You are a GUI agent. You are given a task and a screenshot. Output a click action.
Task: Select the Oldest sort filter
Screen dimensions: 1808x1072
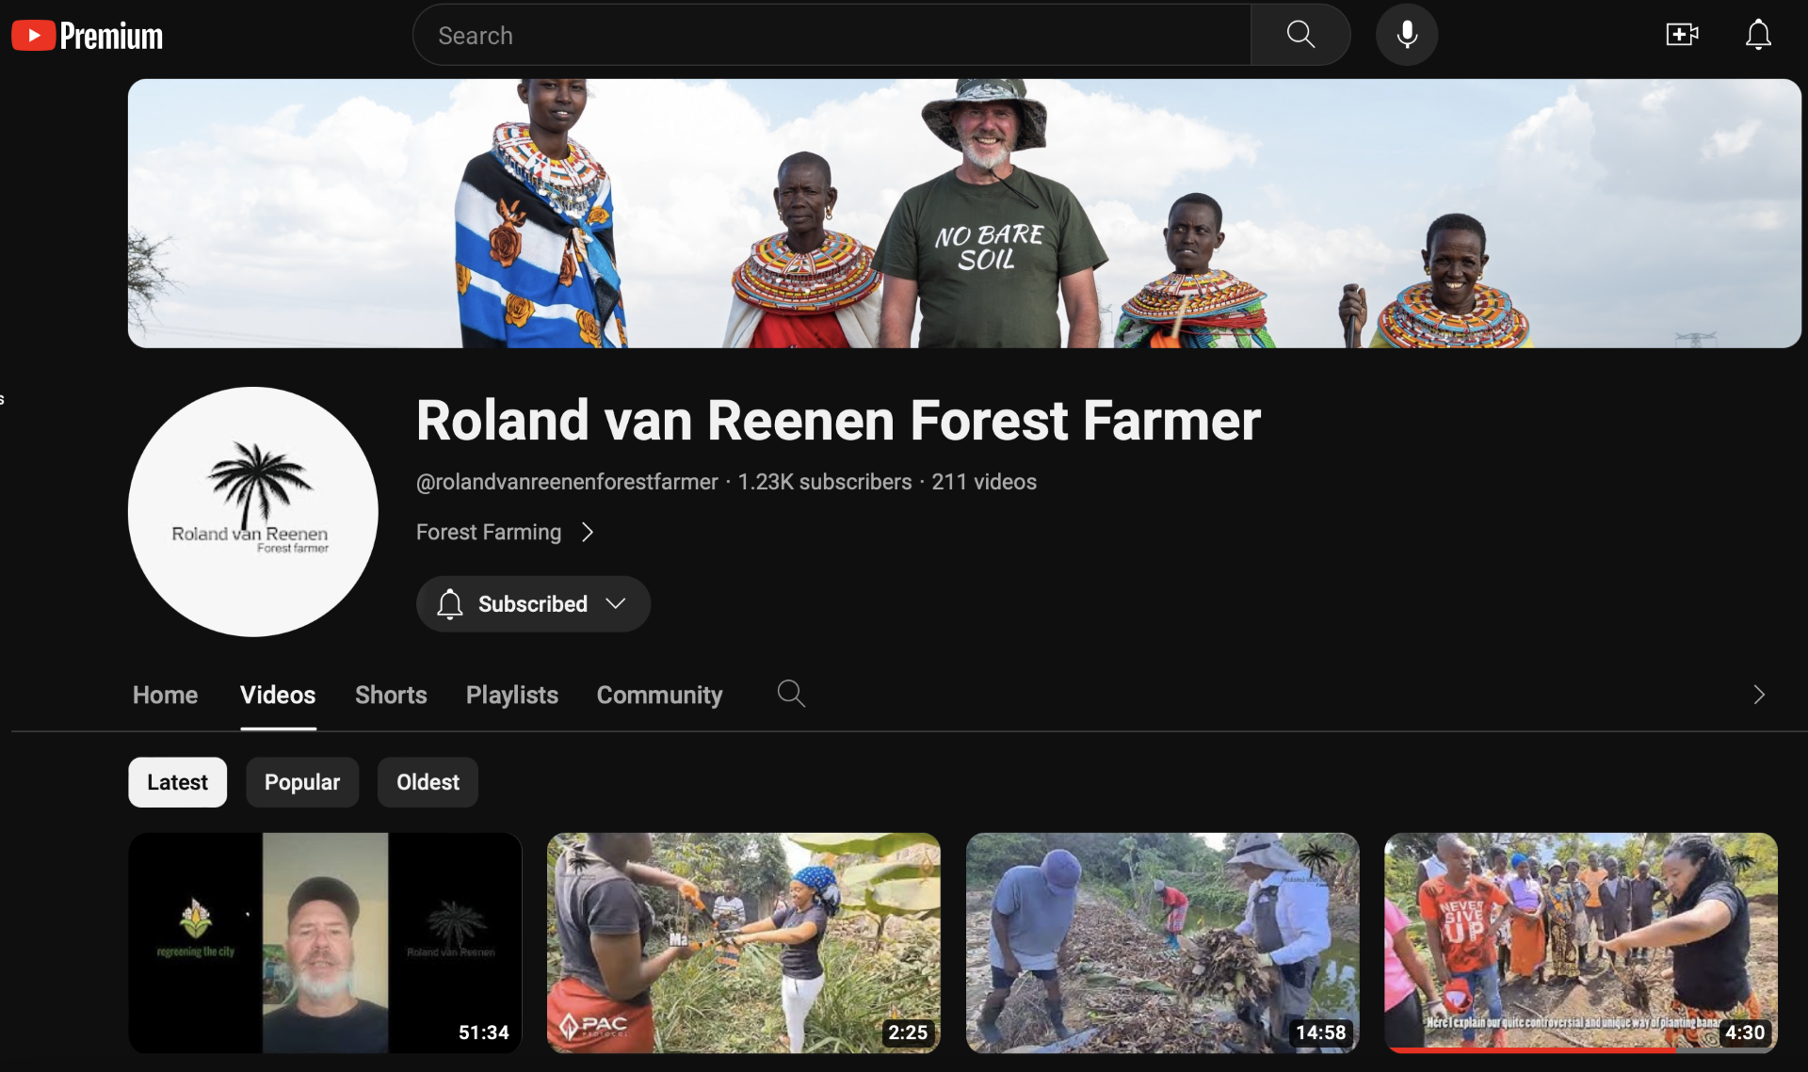[x=428, y=782]
